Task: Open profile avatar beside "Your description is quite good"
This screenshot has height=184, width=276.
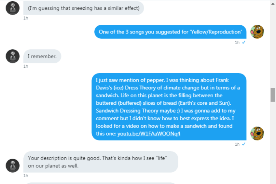Action: pyautogui.click(x=13, y=165)
